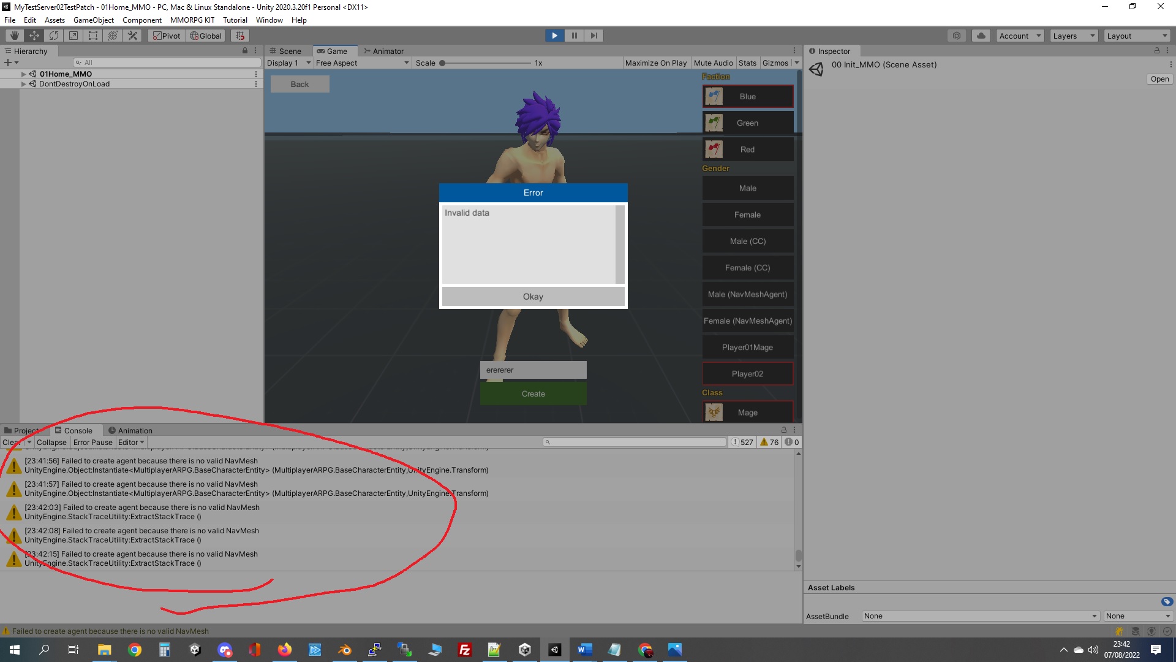Select the Hand tool
Image resolution: width=1176 pixels, height=662 pixels.
pyautogui.click(x=15, y=36)
